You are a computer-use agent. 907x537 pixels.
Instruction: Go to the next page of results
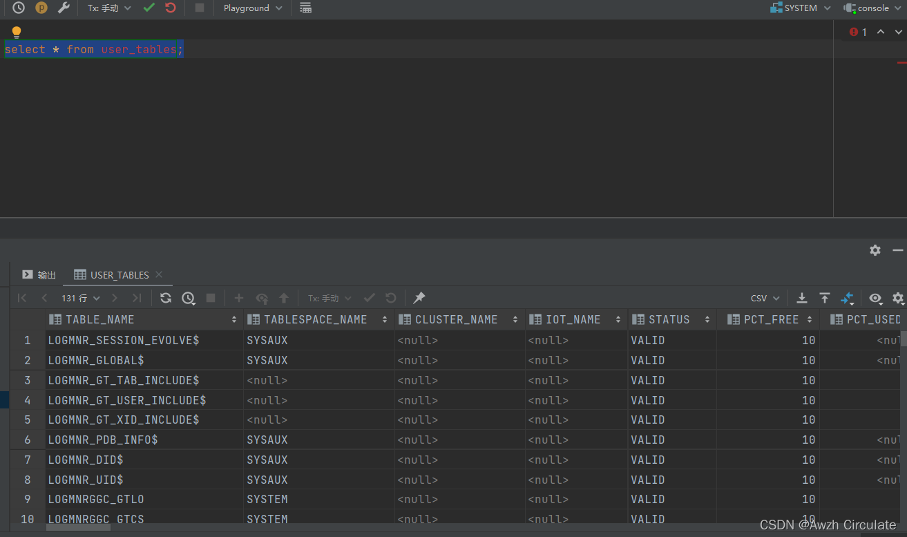(x=115, y=298)
